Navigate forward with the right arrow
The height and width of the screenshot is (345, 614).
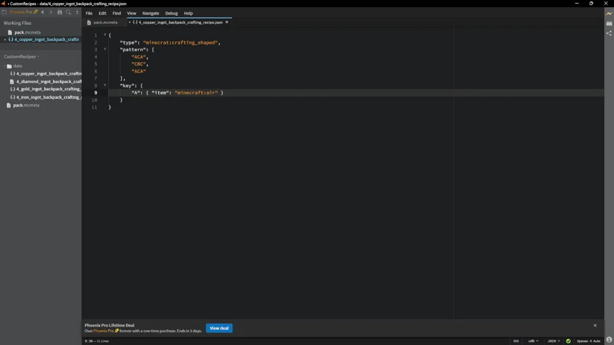pyautogui.click(x=51, y=12)
